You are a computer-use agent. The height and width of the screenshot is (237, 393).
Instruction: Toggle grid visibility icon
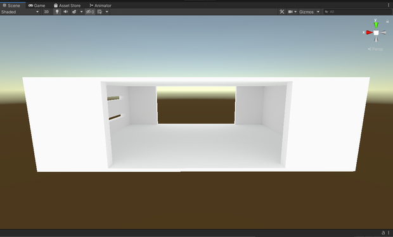(100, 12)
